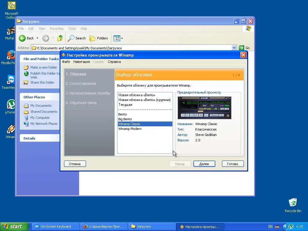Open µTorrent desktop shortcut
This screenshot has width=308, height=231.
pos(10,107)
